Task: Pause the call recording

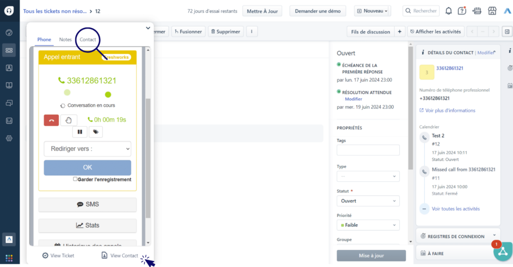Action: [80, 132]
